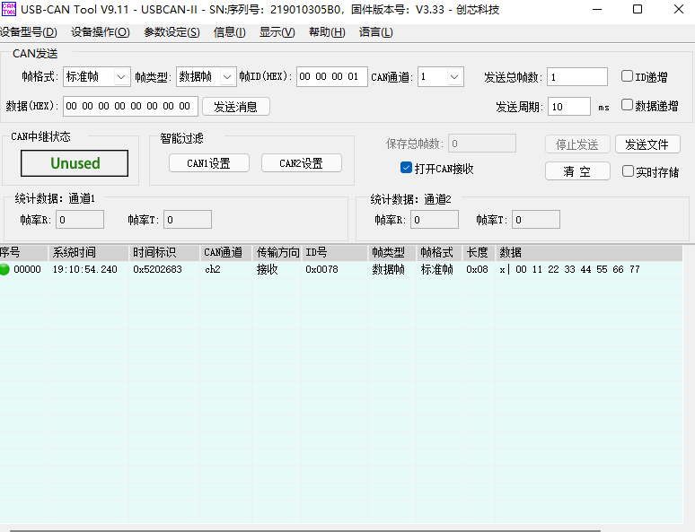Enable the 实时存储 checkbox

click(x=628, y=171)
